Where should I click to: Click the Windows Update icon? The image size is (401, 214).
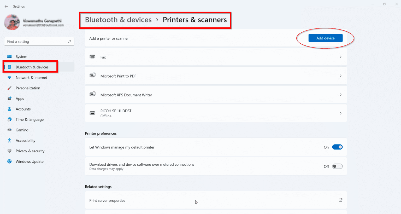(9, 161)
